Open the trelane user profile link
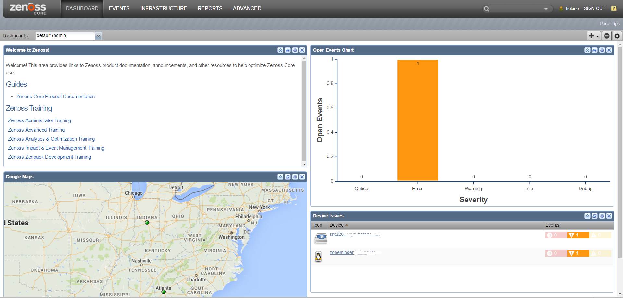 (x=572, y=8)
